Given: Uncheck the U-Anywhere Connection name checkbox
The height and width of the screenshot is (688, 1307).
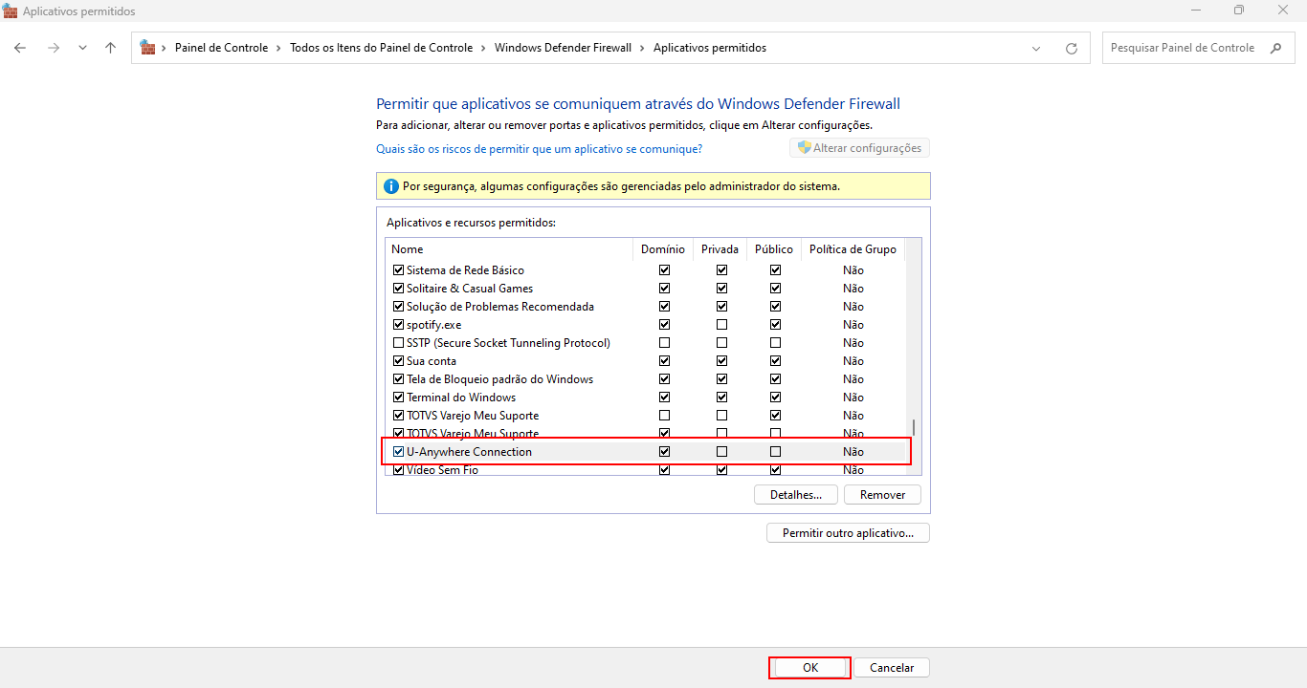Looking at the screenshot, I should [399, 452].
